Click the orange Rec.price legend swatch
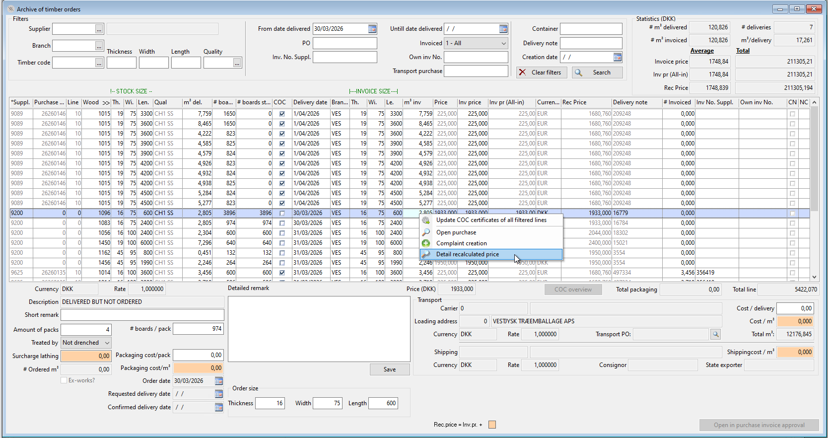Viewport: 828px width, 438px height. click(x=492, y=425)
